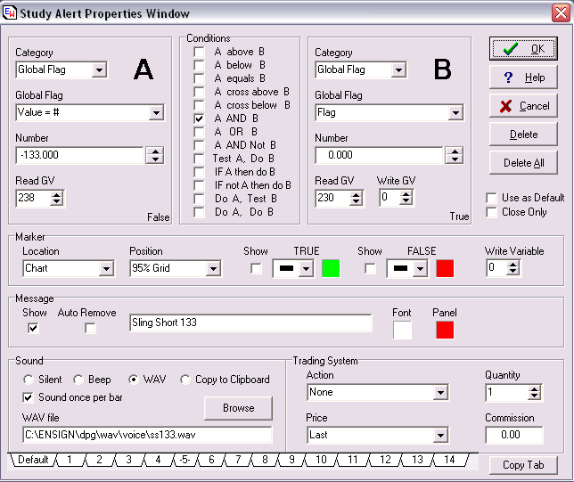Uncheck the Message Show checkbox
574x482 pixels.
pyautogui.click(x=33, y=328)
